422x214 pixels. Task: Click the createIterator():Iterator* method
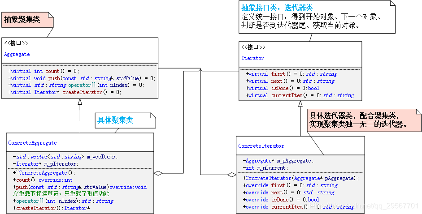click(52, 208)
